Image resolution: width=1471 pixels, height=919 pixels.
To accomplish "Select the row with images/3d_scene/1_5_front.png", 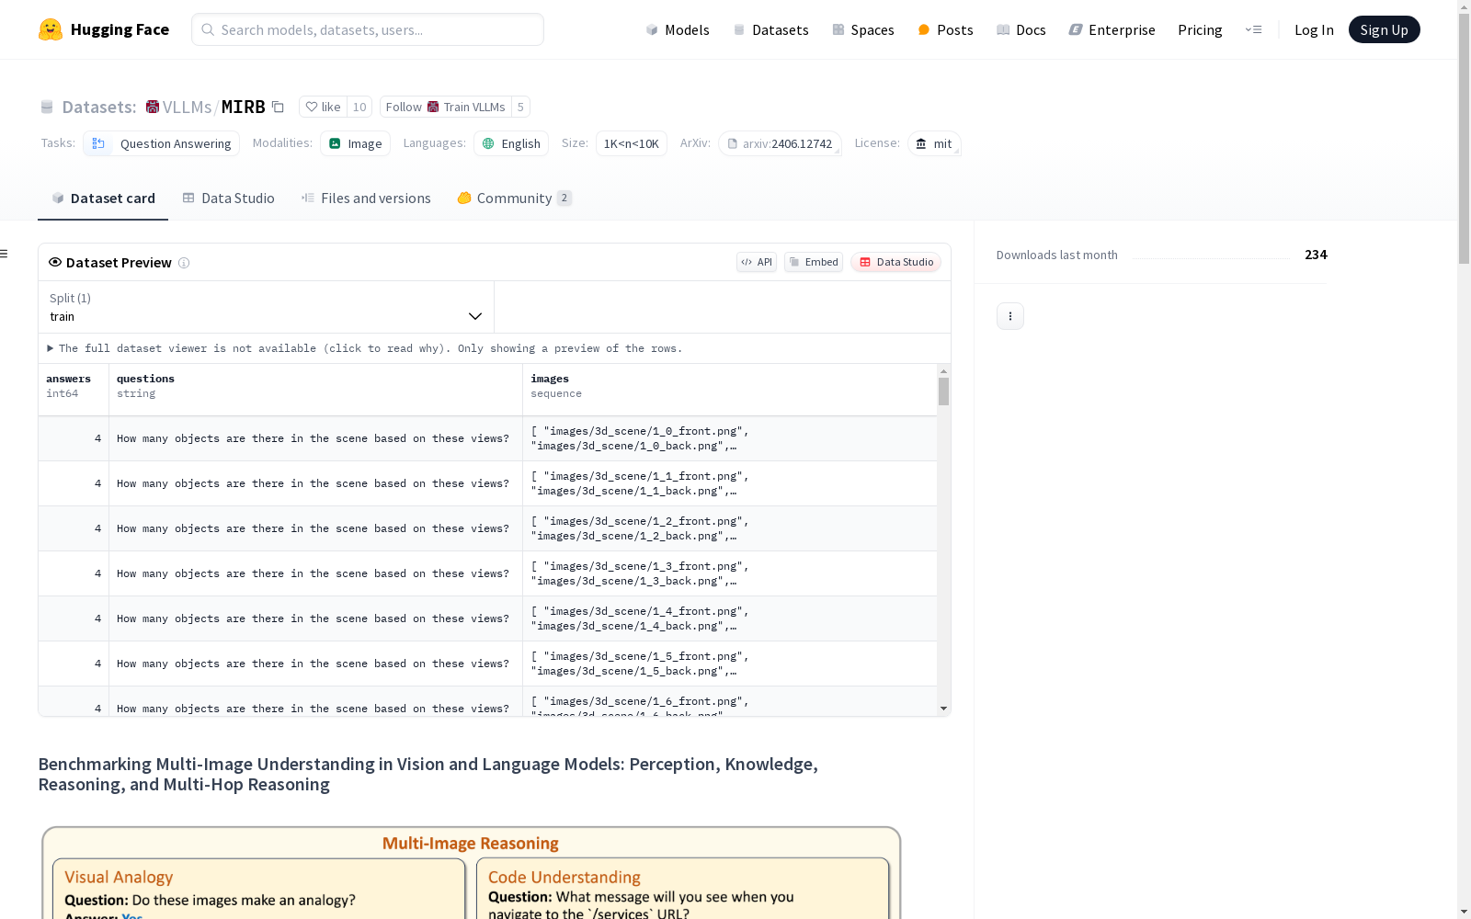I will 487,664.
